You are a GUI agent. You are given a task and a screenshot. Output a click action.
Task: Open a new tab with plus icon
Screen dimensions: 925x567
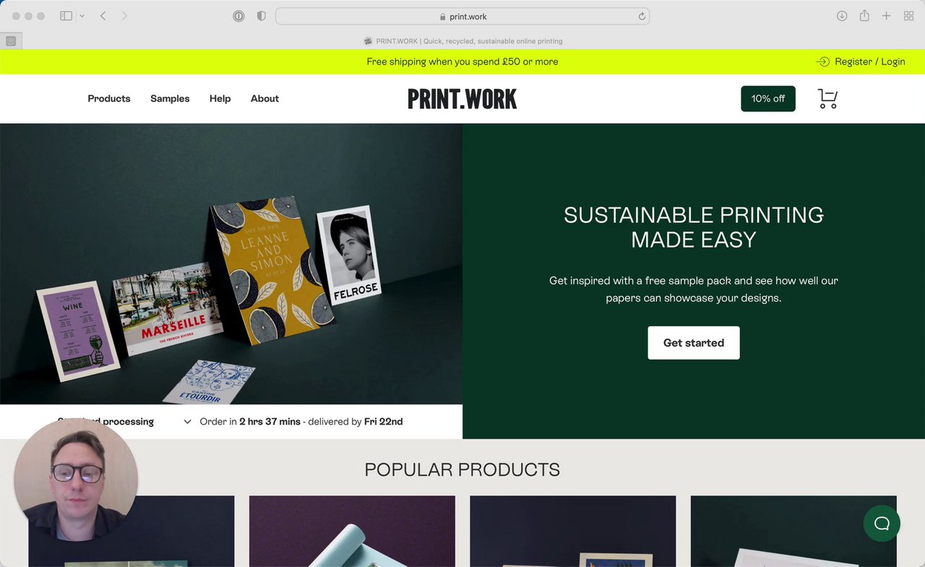click(886, 16)
